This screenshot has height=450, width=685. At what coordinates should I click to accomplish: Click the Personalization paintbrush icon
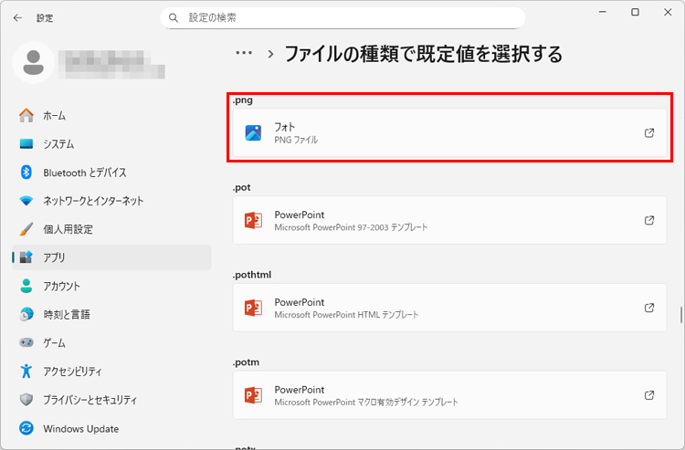[x=26, y=229]
